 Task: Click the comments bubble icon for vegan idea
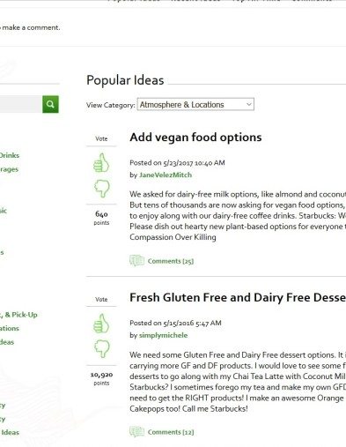(136, 260)
